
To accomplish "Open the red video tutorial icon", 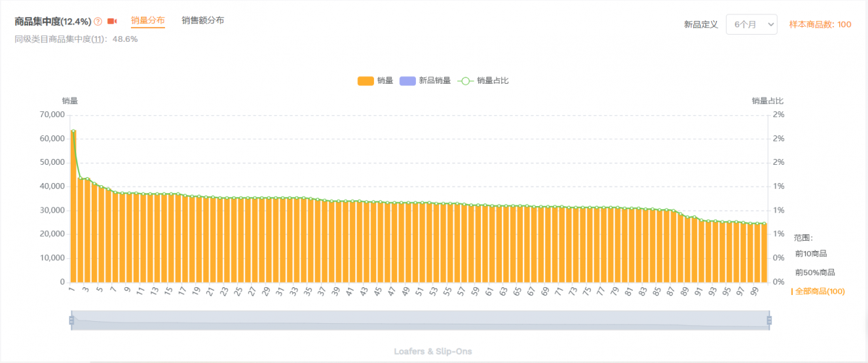I will (x=112, y=22).
